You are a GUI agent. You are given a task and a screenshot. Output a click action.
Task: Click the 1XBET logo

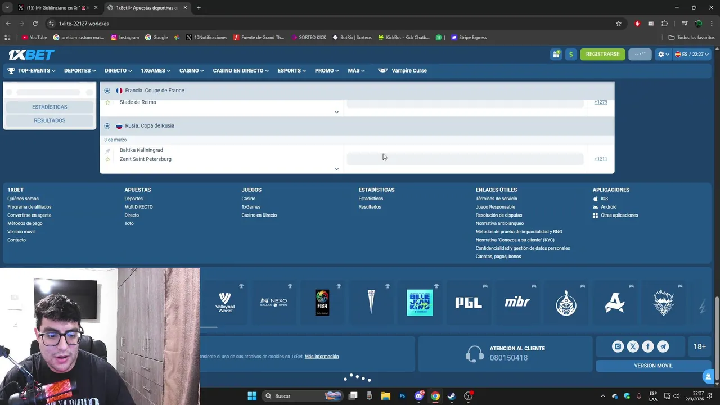(31, 54)
